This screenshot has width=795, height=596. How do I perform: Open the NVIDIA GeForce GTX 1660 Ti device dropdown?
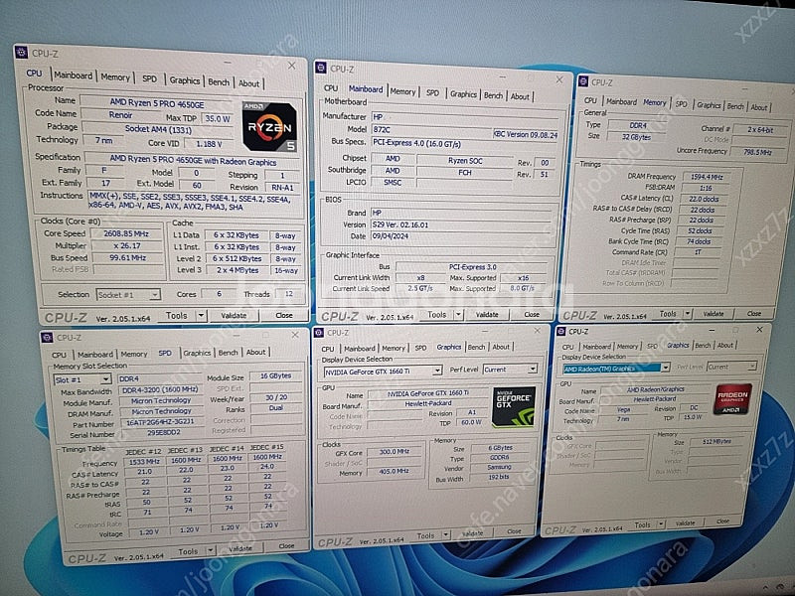[383, 371]
